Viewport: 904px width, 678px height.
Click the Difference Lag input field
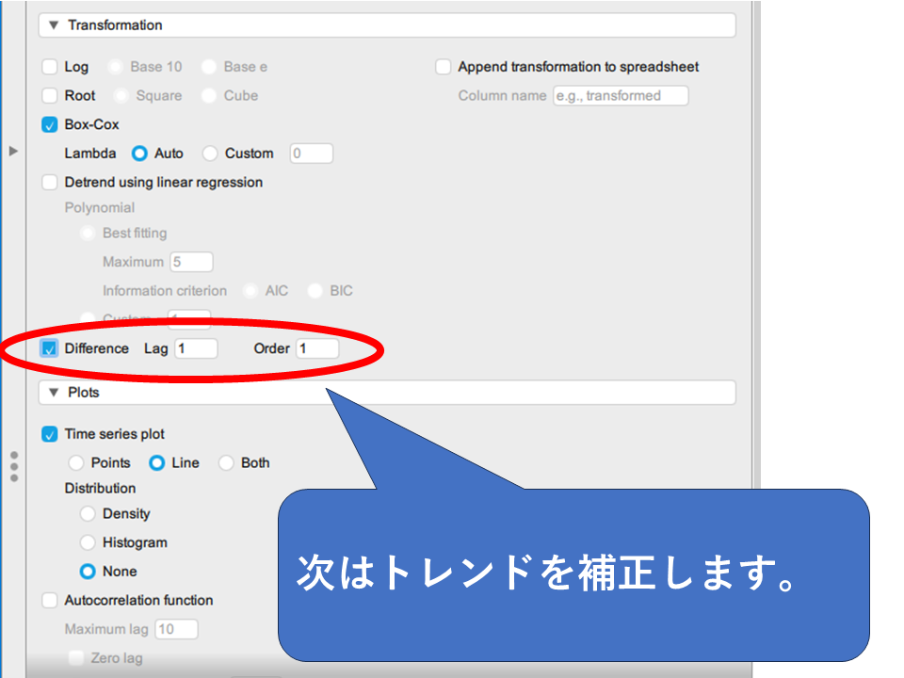click(x=196, y=348)
